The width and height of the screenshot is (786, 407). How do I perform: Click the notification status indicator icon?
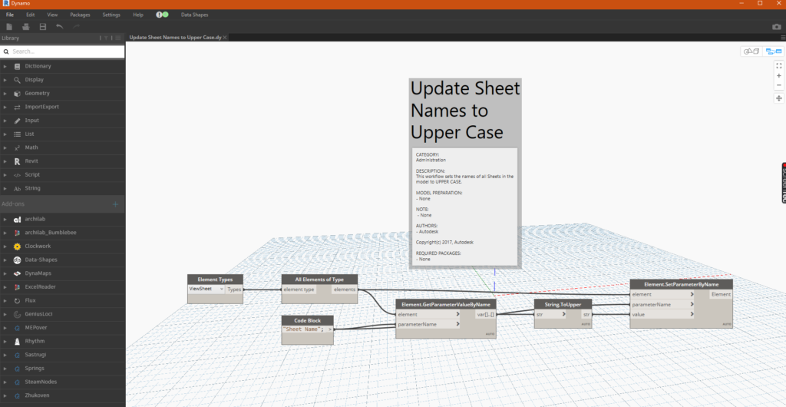[x=162, y=15]
